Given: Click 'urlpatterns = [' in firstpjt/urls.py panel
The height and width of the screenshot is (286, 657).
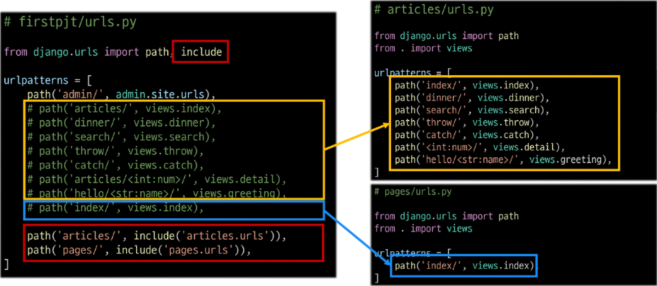Looking at the screenshot, I should click(47, 80).
